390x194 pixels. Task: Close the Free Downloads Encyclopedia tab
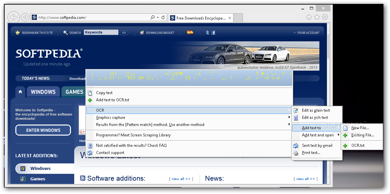pos(230,18)
